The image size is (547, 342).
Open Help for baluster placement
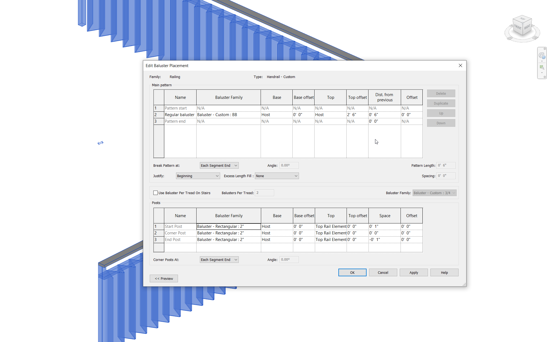click(444, 272)
